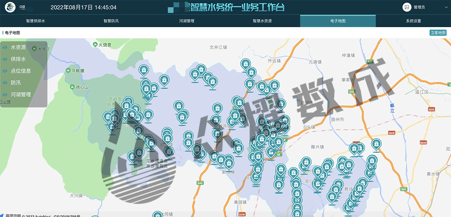Click the SA2 road shield below 黄水镇
The height and width of the screenshot is (217, 451).
click(403, 189)
